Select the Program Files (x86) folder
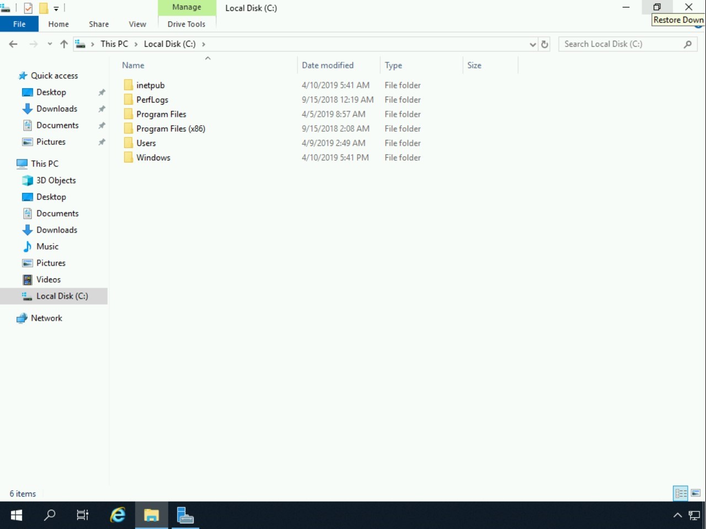The image size is (706, 529). 170,128
